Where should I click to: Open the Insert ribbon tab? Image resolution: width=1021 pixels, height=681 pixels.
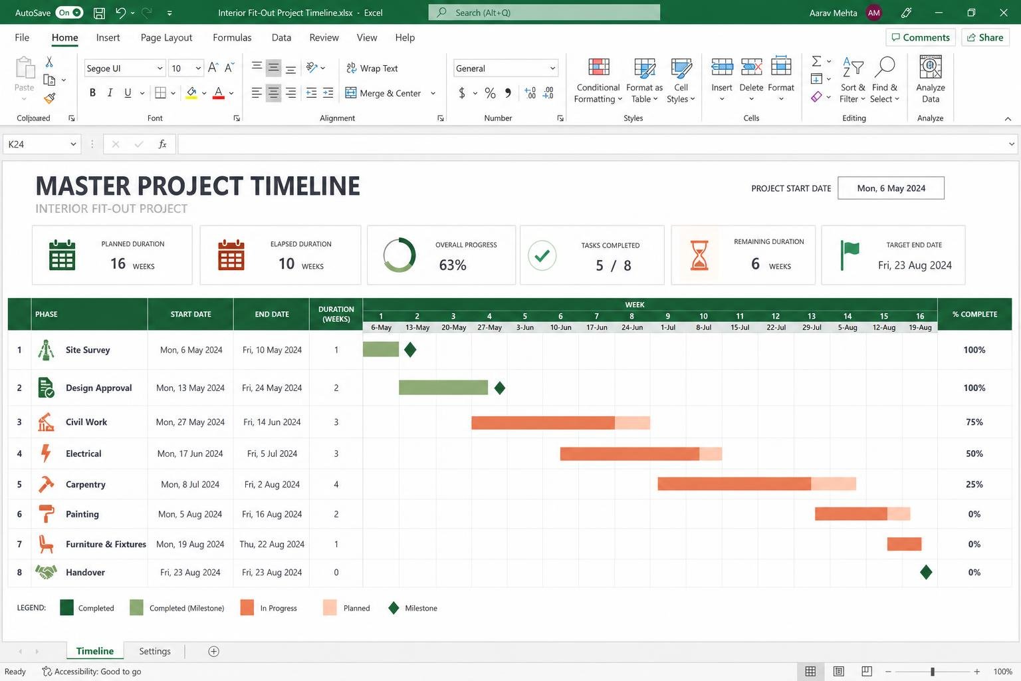(108, 37)
